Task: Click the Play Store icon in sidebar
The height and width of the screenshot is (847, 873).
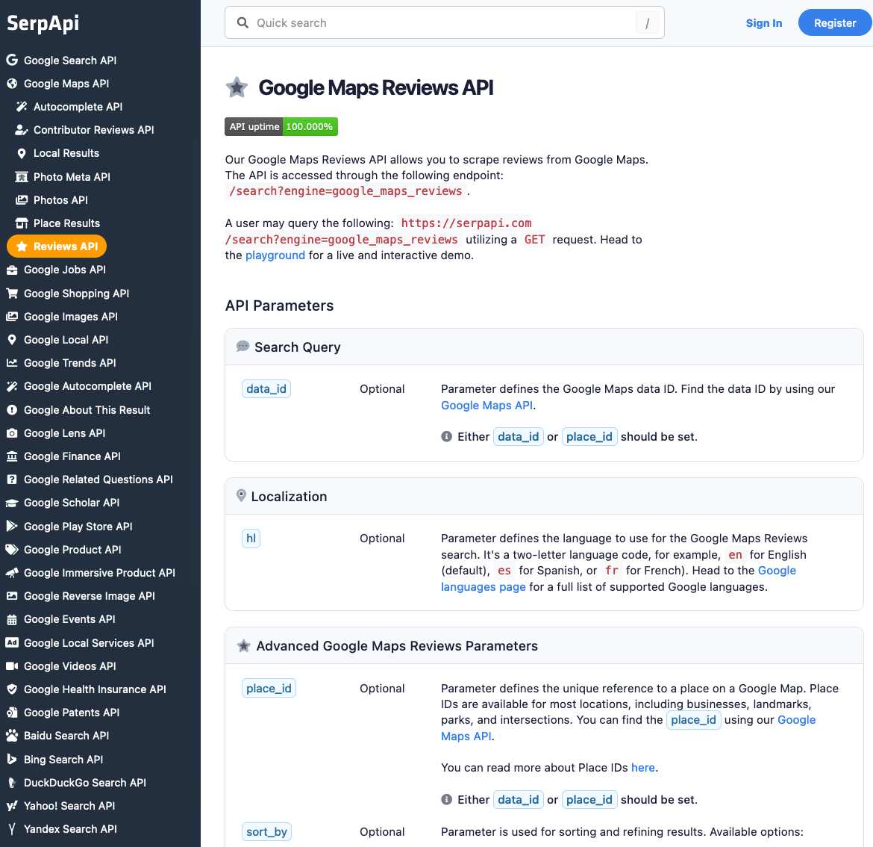Action: coord(12,526)
